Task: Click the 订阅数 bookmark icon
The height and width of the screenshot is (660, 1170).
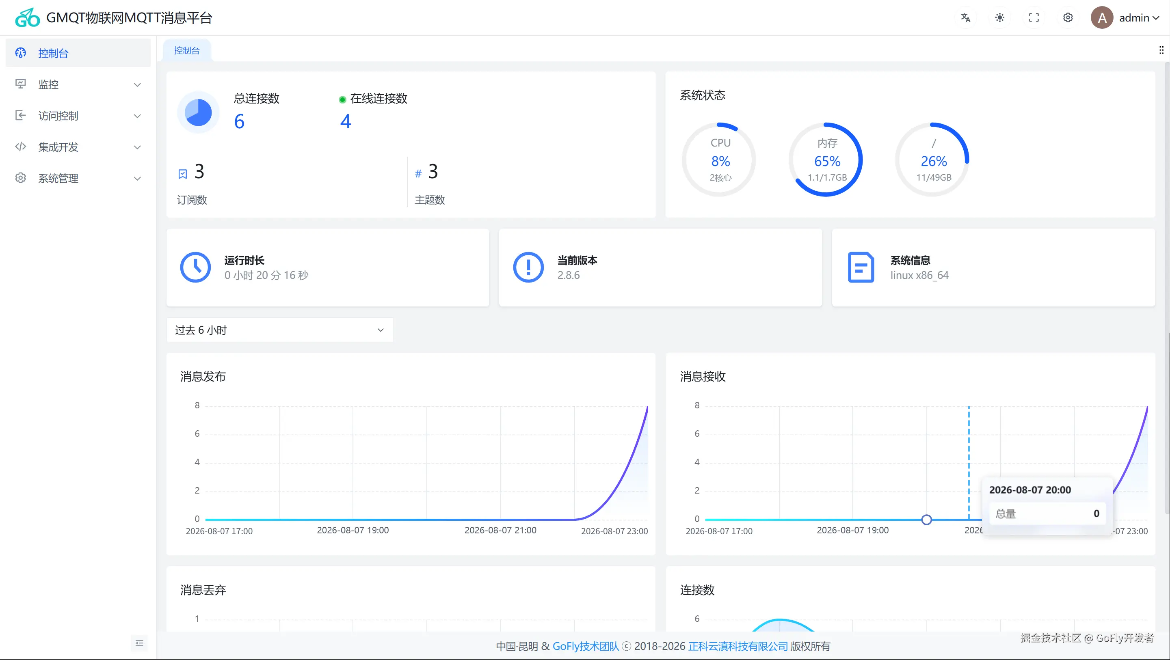Action: [183, 174]
